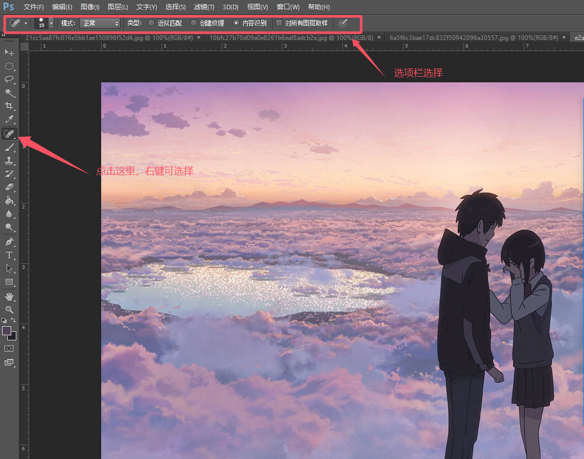
Task: Select the Move tool
Action: click(9, 52)
